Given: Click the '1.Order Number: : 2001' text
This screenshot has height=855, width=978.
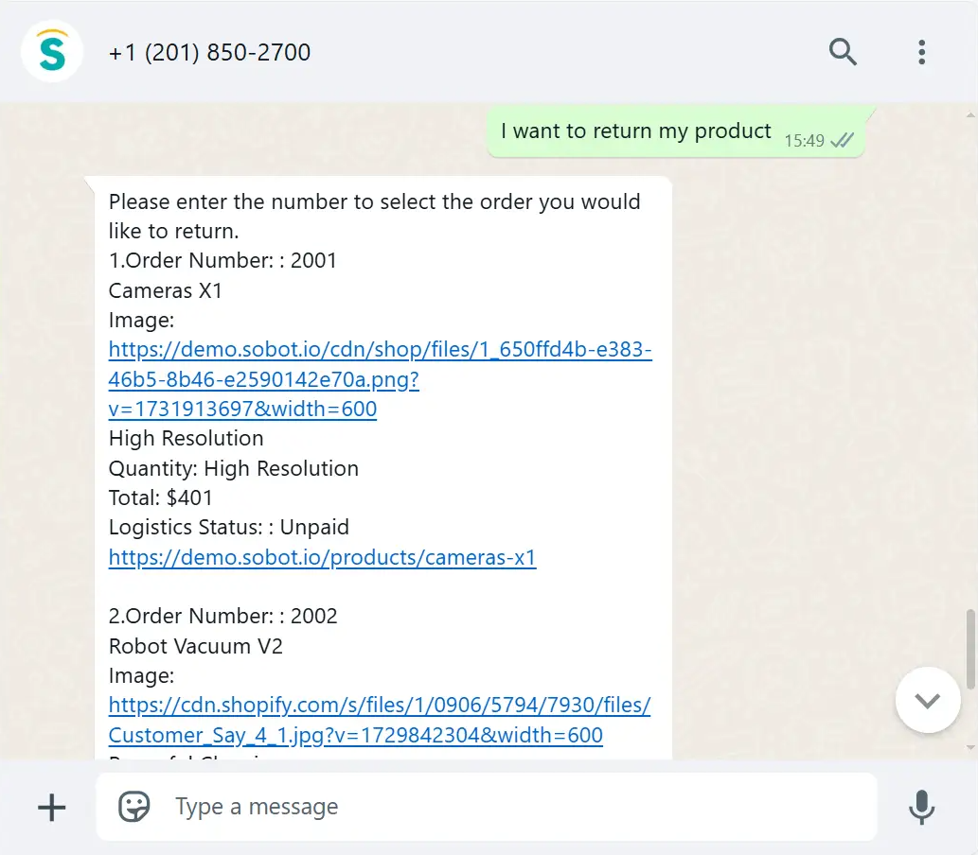Looking at the screenshot, I should 222,260.
